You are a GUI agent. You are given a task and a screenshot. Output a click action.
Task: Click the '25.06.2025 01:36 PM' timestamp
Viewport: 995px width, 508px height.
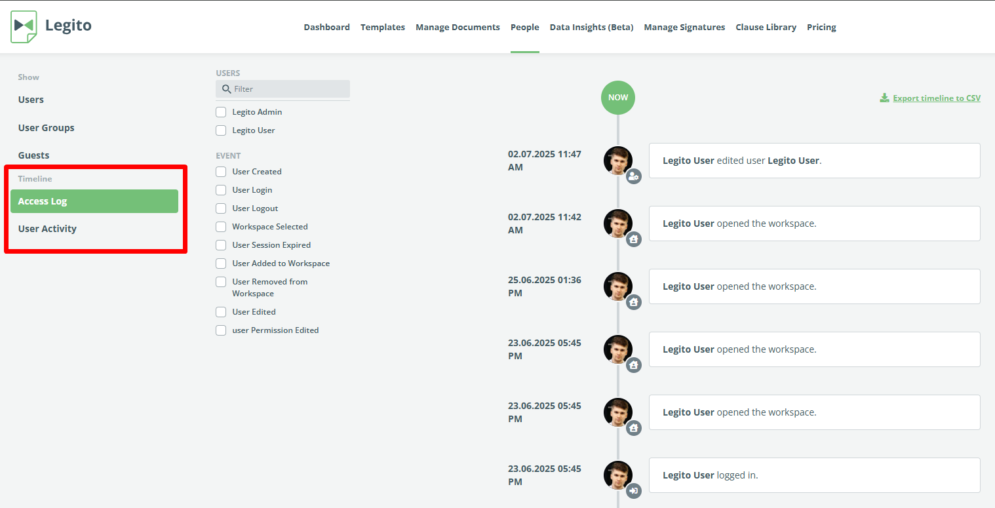(545, 286)
